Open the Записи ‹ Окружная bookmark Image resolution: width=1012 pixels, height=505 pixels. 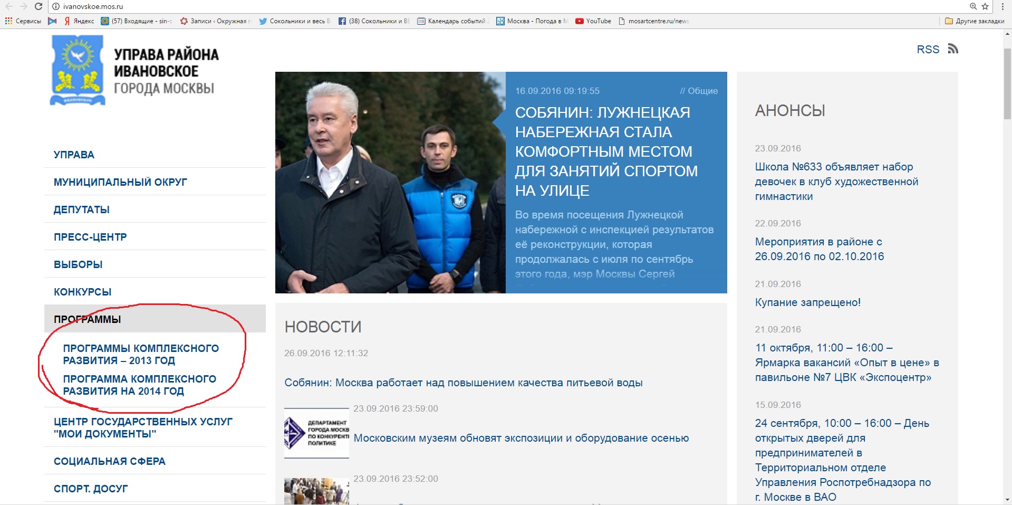tap(216, 21)
